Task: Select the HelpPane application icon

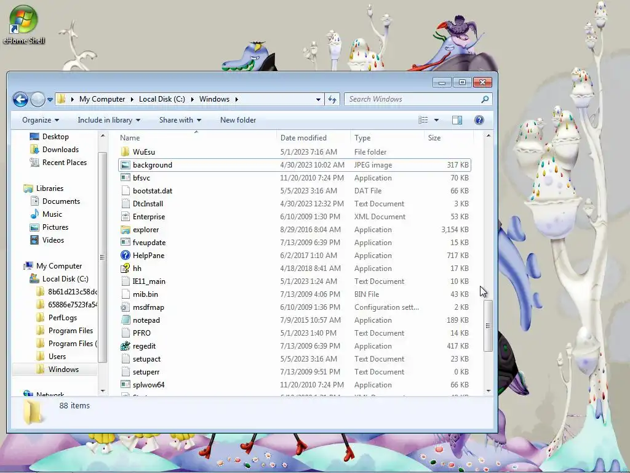Action: [x=126, y=256]
